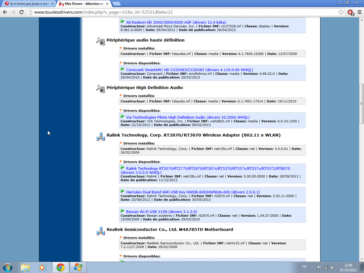Screen dimensions: 364x273
Task: Reload the page with refresh icon
Action: [22, 12]
